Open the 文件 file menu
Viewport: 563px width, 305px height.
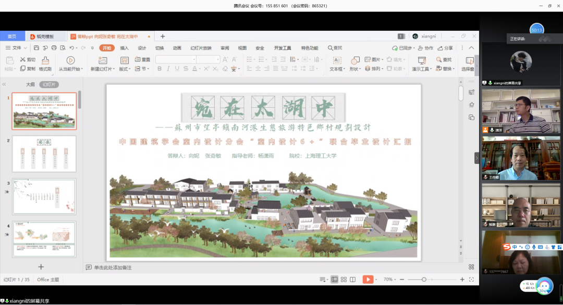pyautogui.click(x=17, y=48)
